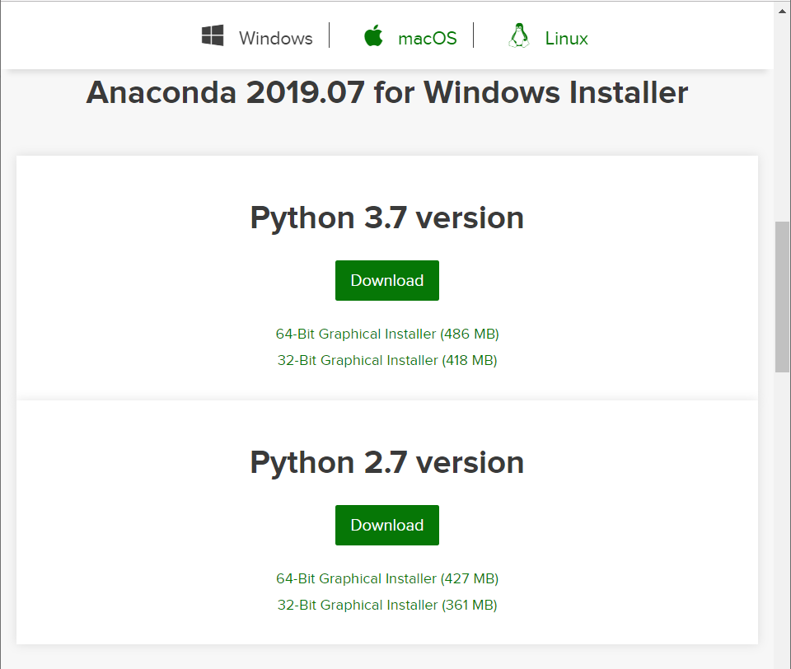Open 64-Bit Graphical Installer (427 MB) link
Image resolution: width=791 pixels, height=669 pixels.
tap(387, 578)
